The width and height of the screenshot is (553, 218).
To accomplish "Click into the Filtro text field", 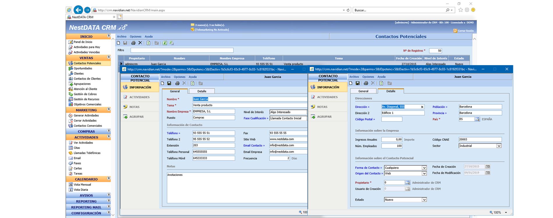I will [182, 50].
